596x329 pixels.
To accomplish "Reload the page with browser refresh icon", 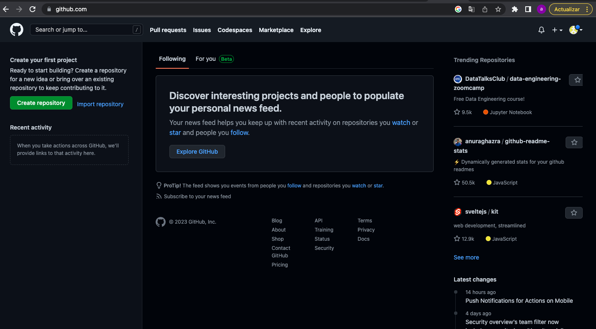I will 32,9.
